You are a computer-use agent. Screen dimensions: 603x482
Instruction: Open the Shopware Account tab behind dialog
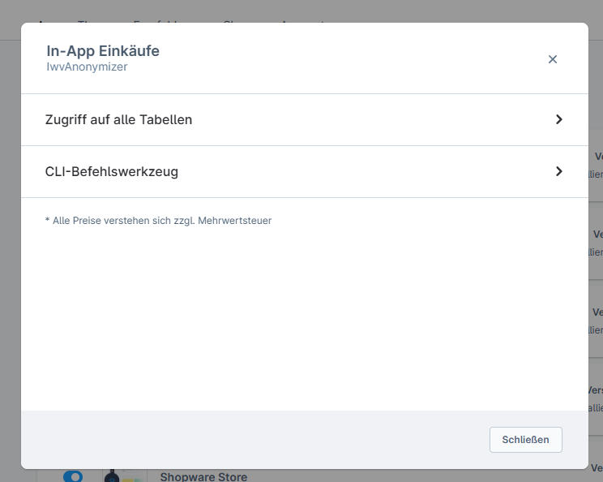(276, 19)
